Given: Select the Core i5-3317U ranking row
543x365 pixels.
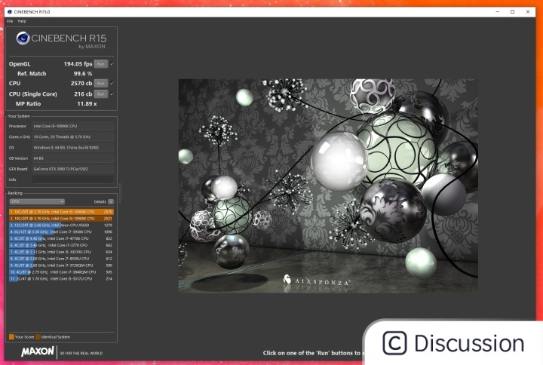Looking at the screenshot, I should 61,278.
